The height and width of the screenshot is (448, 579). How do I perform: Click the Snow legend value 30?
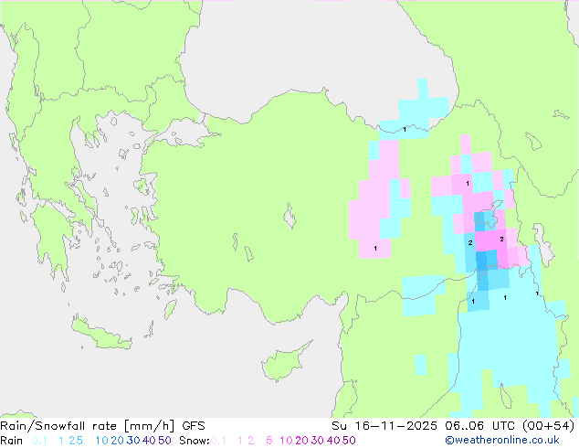click(318, 441)
